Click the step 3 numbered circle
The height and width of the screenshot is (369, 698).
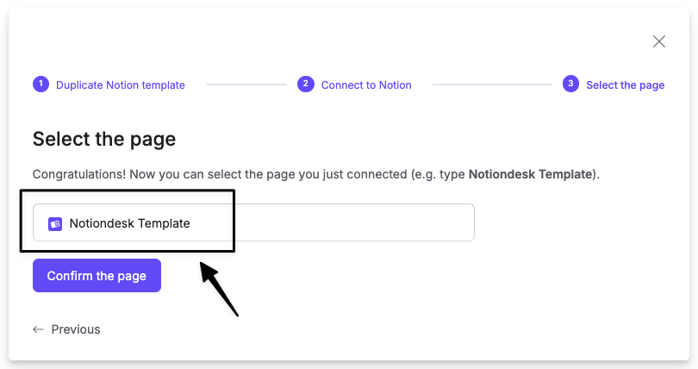[570, 84]
